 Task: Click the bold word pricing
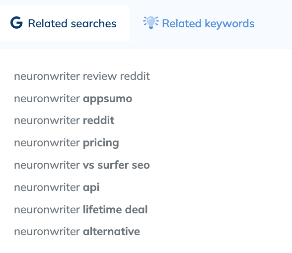(101, 143)
